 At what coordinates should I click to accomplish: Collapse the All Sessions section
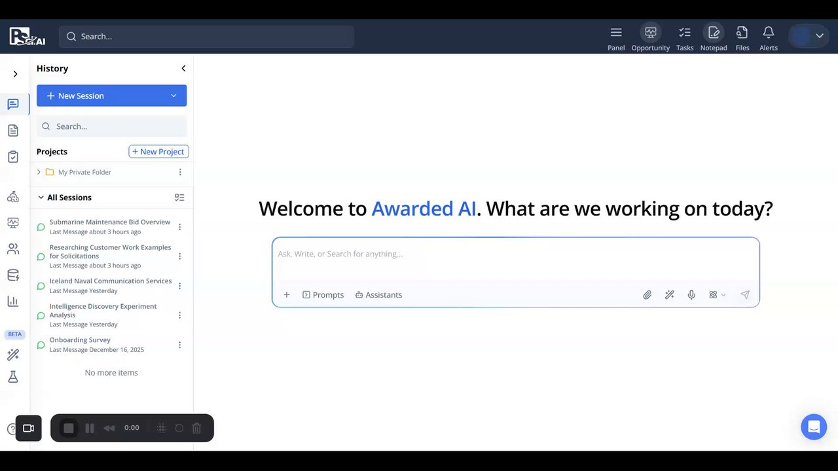click(x=41, y=198)
